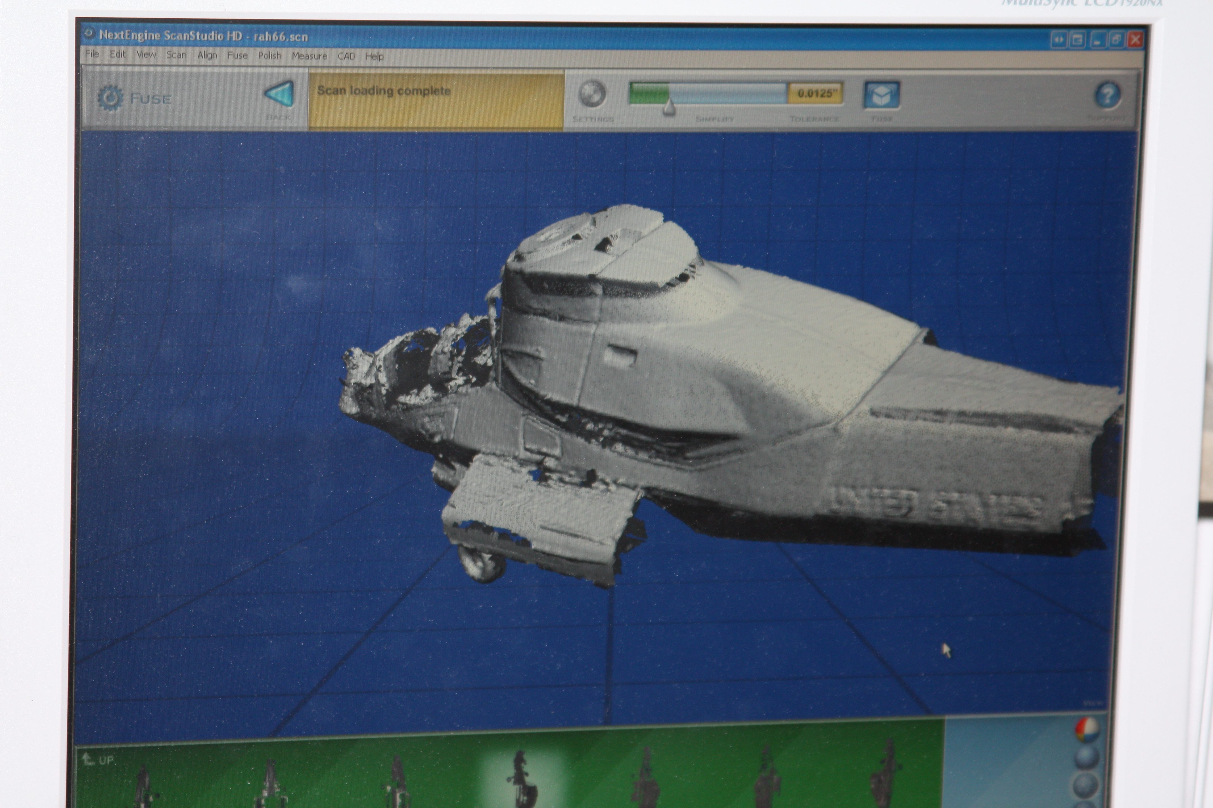Open the Help menu

pos(375,56)
